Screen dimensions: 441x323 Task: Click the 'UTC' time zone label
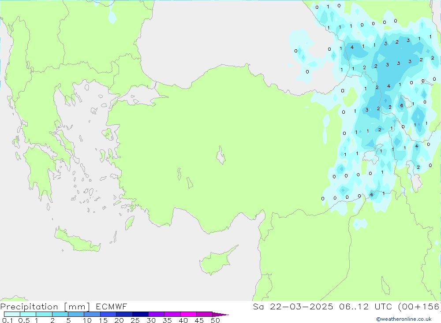click(x=383, y=306)
